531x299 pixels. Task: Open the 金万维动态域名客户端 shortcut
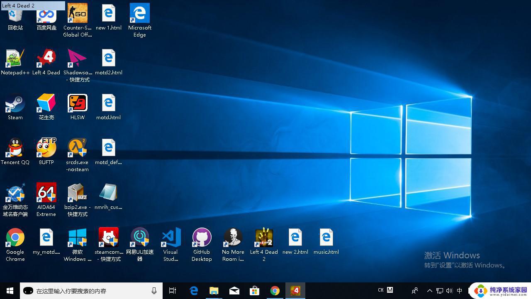pos(15,200)
